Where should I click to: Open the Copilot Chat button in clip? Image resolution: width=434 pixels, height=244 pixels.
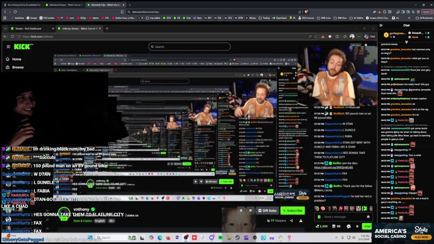tap(369, 37)
